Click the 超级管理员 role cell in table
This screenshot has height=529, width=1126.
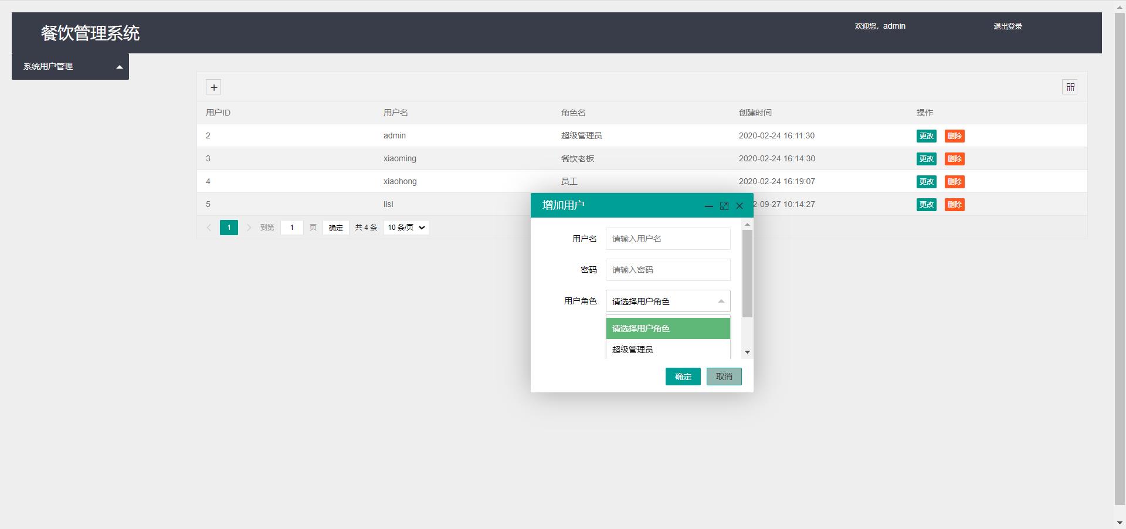coord(582,135)
